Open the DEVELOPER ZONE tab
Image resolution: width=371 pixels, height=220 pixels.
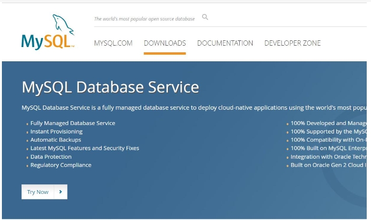tap(293, 43)
